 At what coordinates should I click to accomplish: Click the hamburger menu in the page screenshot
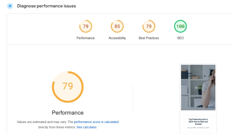210,69
